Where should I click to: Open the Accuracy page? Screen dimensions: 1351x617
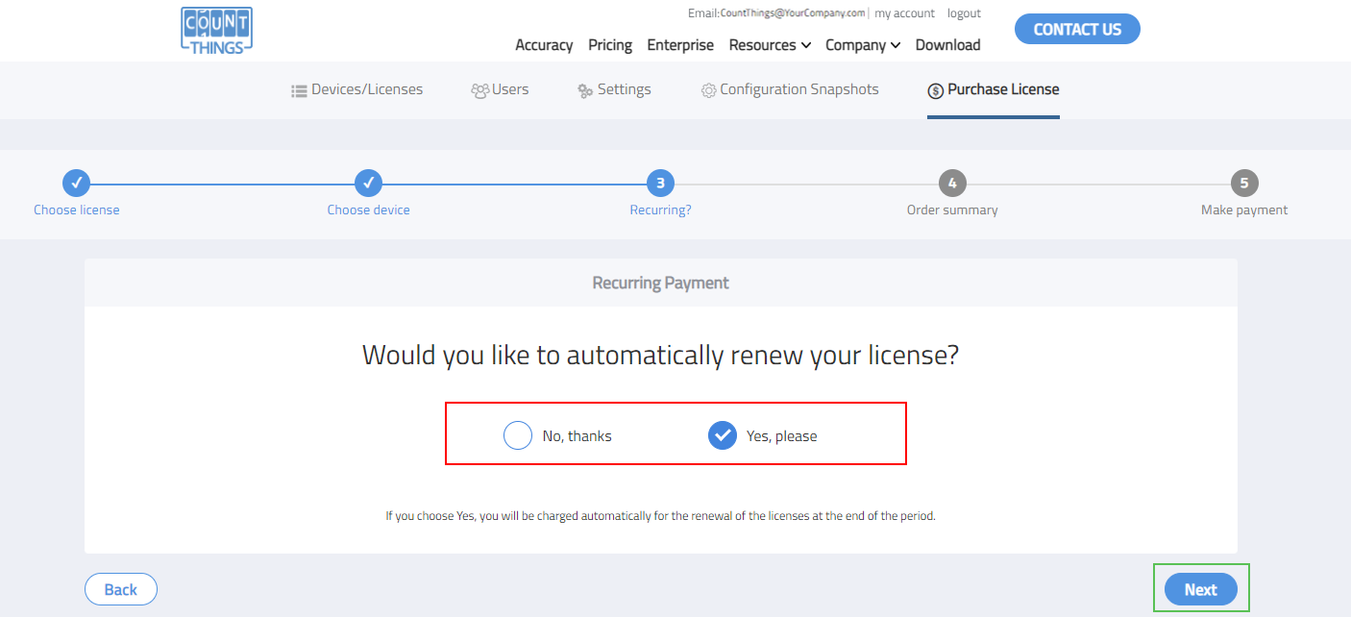point(544,45)
